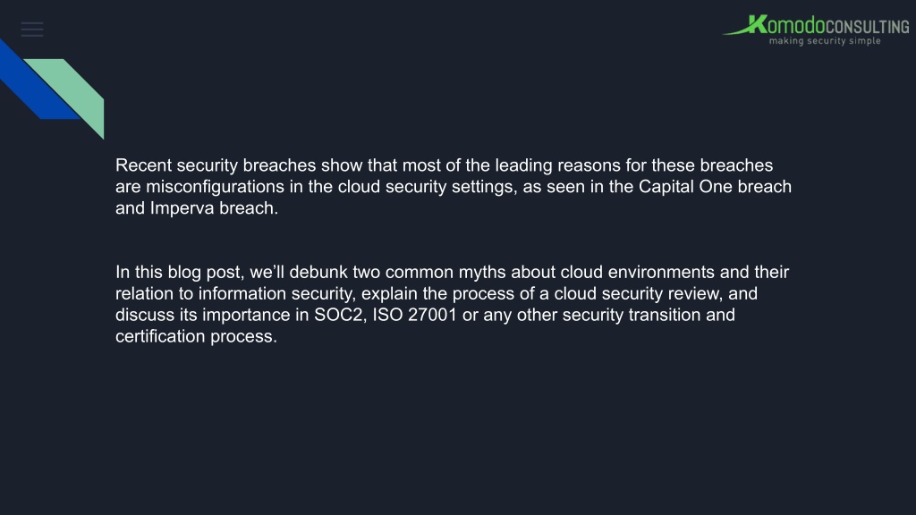Viewport: 916px width, 515px height.
Task: Click 'certification process.' at paragraph end
Action: click(x=196, y=336)
